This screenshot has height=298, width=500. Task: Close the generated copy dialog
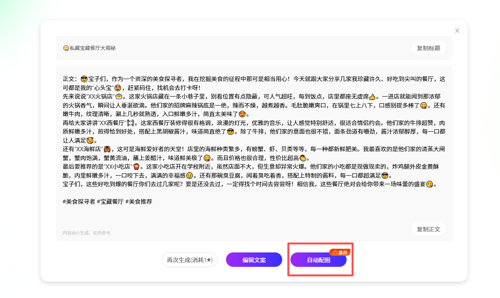(457, 31)
